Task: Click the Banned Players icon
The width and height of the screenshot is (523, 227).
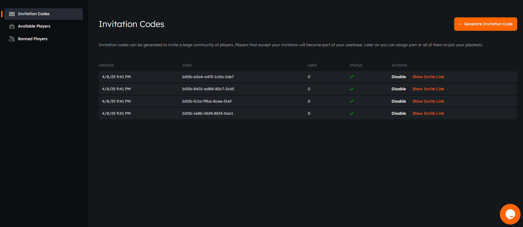Action: 12,39
